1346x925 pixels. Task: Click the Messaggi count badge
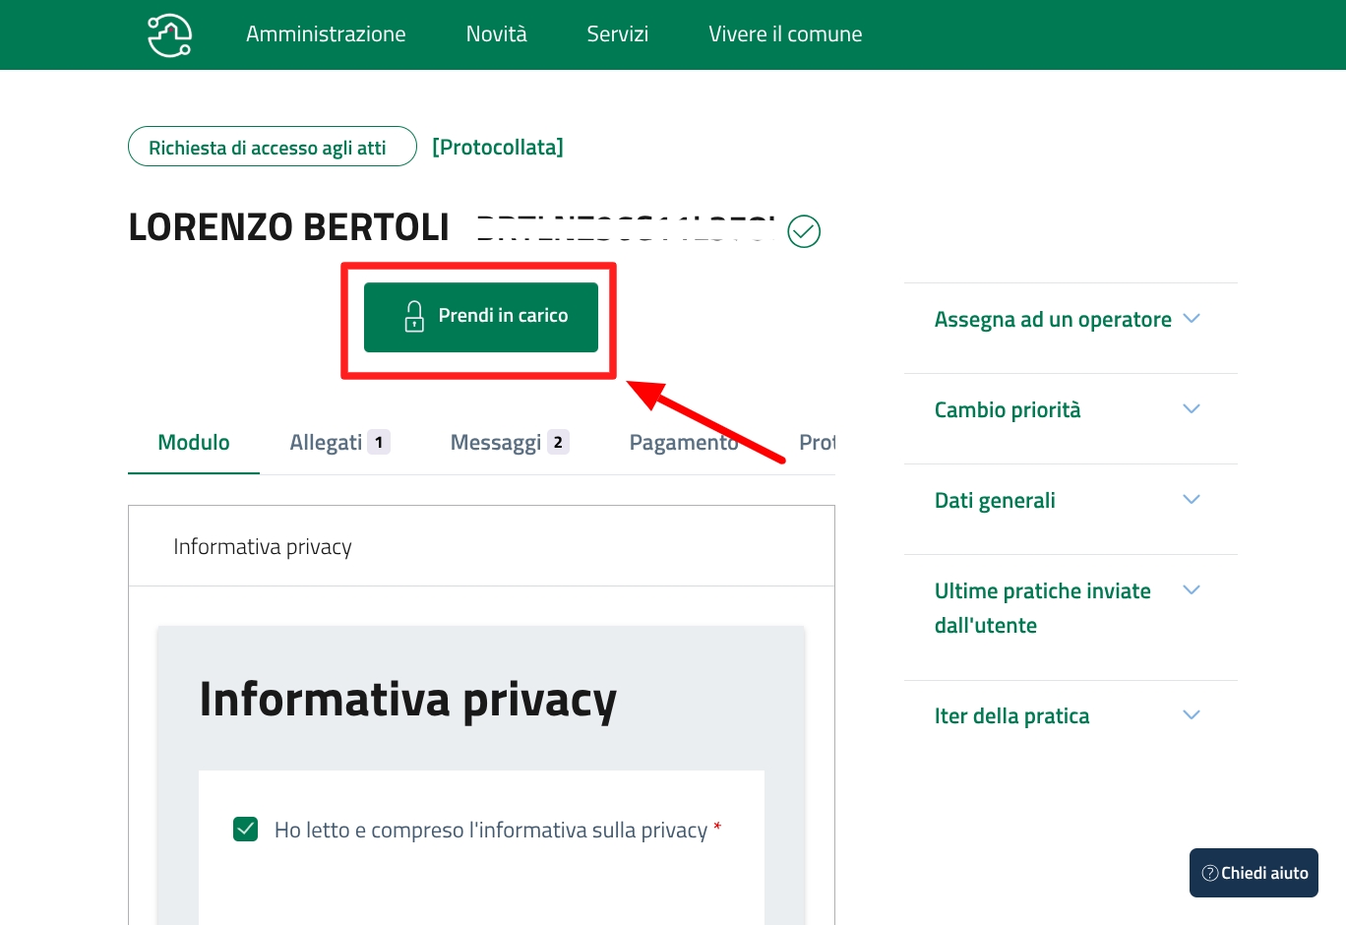pyautogui.click(x=558, y=443)
